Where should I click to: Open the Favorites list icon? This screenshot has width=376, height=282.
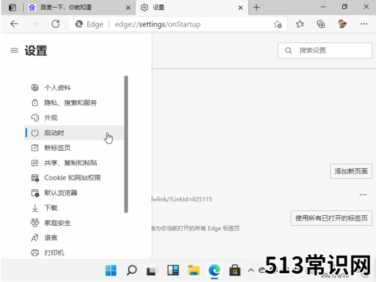click(300, 24)
